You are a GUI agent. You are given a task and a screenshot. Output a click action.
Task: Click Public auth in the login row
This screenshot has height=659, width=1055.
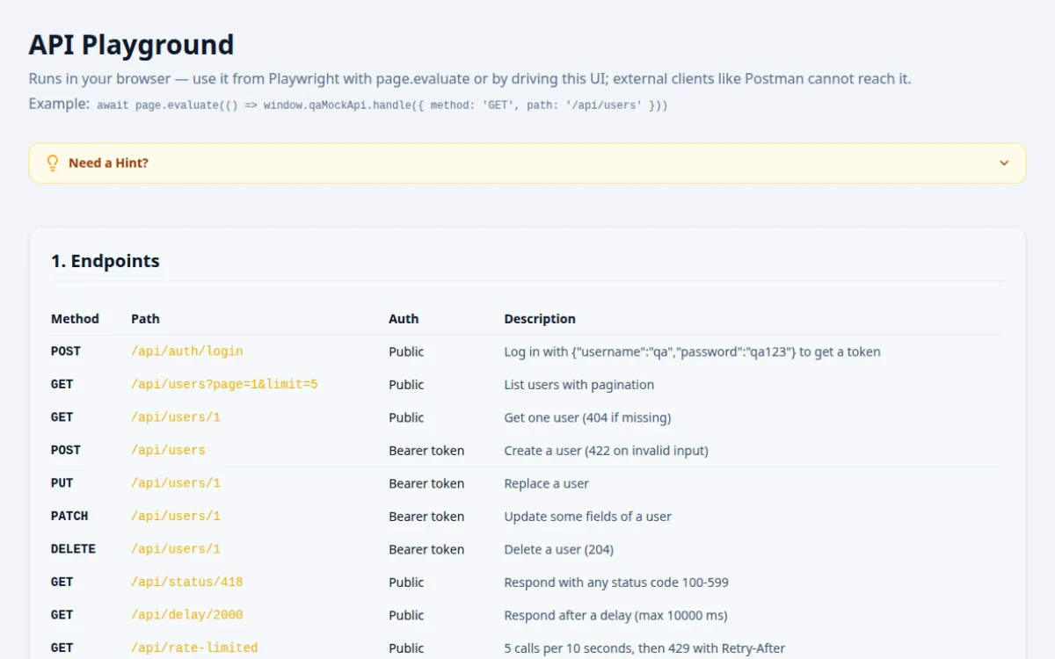click(406, 351)
